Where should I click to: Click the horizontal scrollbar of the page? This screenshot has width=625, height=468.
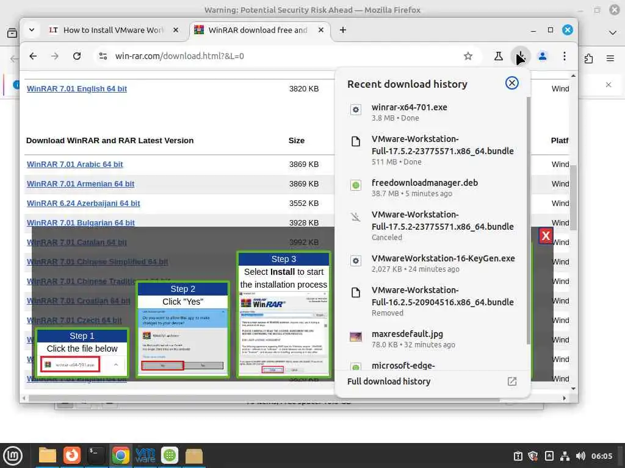[x=264, y=398]
